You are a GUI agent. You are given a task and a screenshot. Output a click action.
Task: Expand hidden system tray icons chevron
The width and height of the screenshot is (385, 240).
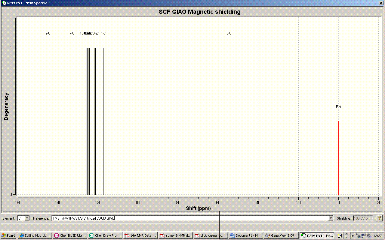pyautogui.click(x=353, y=236)
